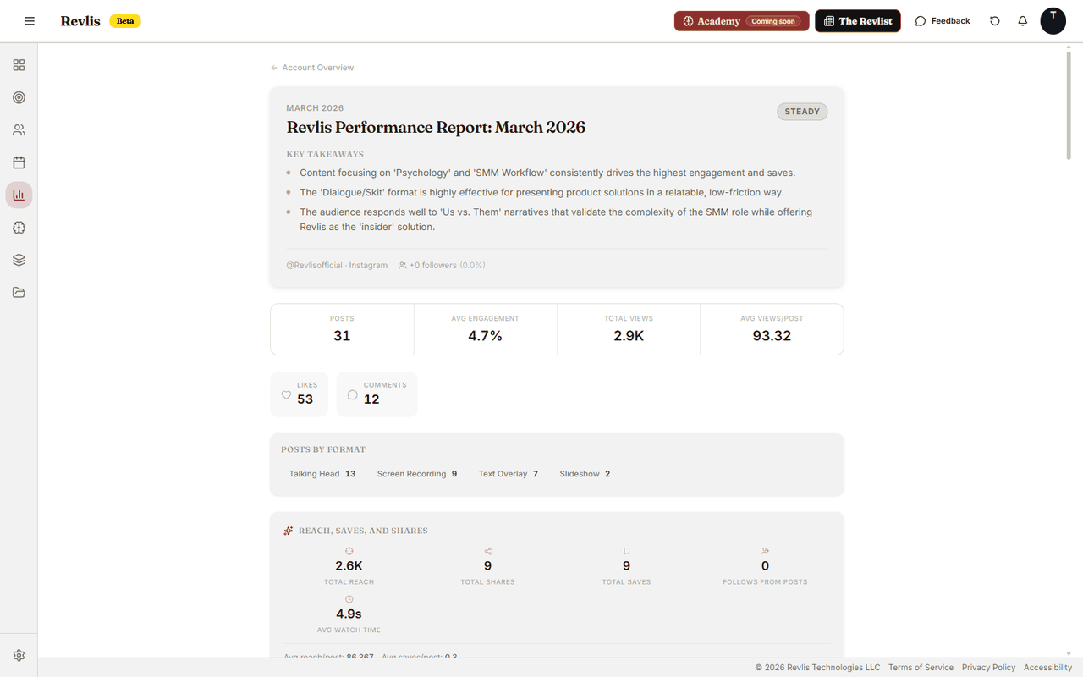Click the Dialogue/Skit takeaway bullet
The height and width of the screenshot is (677, 1083).
[541, 192]
